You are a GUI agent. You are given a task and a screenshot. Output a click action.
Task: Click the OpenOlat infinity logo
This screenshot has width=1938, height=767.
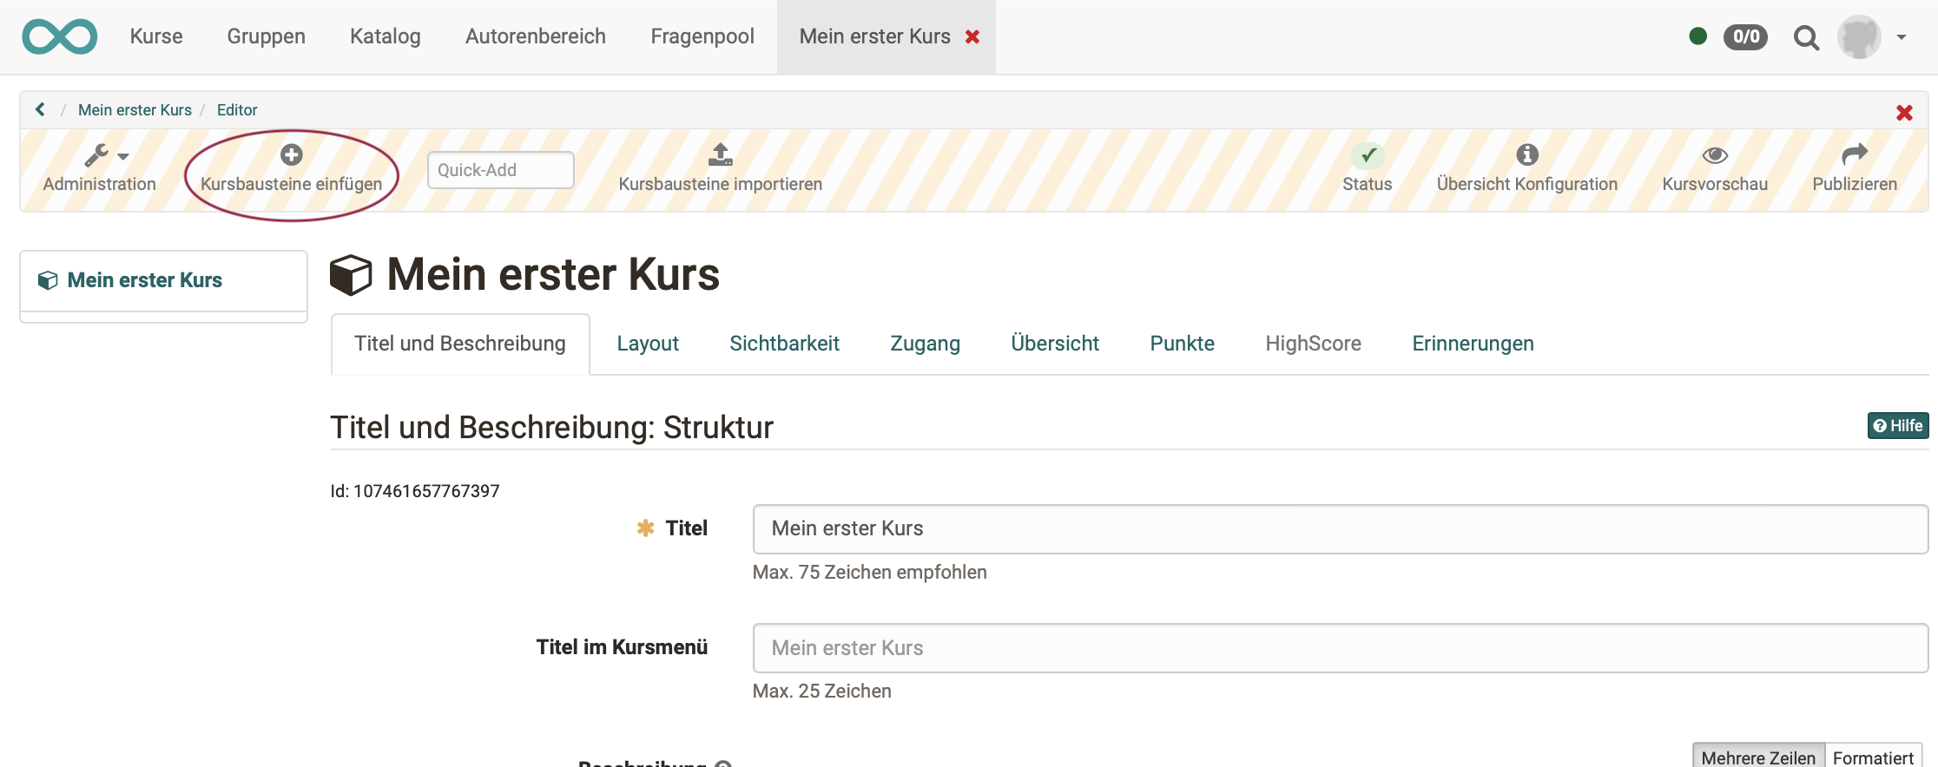pyautogui.click(x=59, y=36)
